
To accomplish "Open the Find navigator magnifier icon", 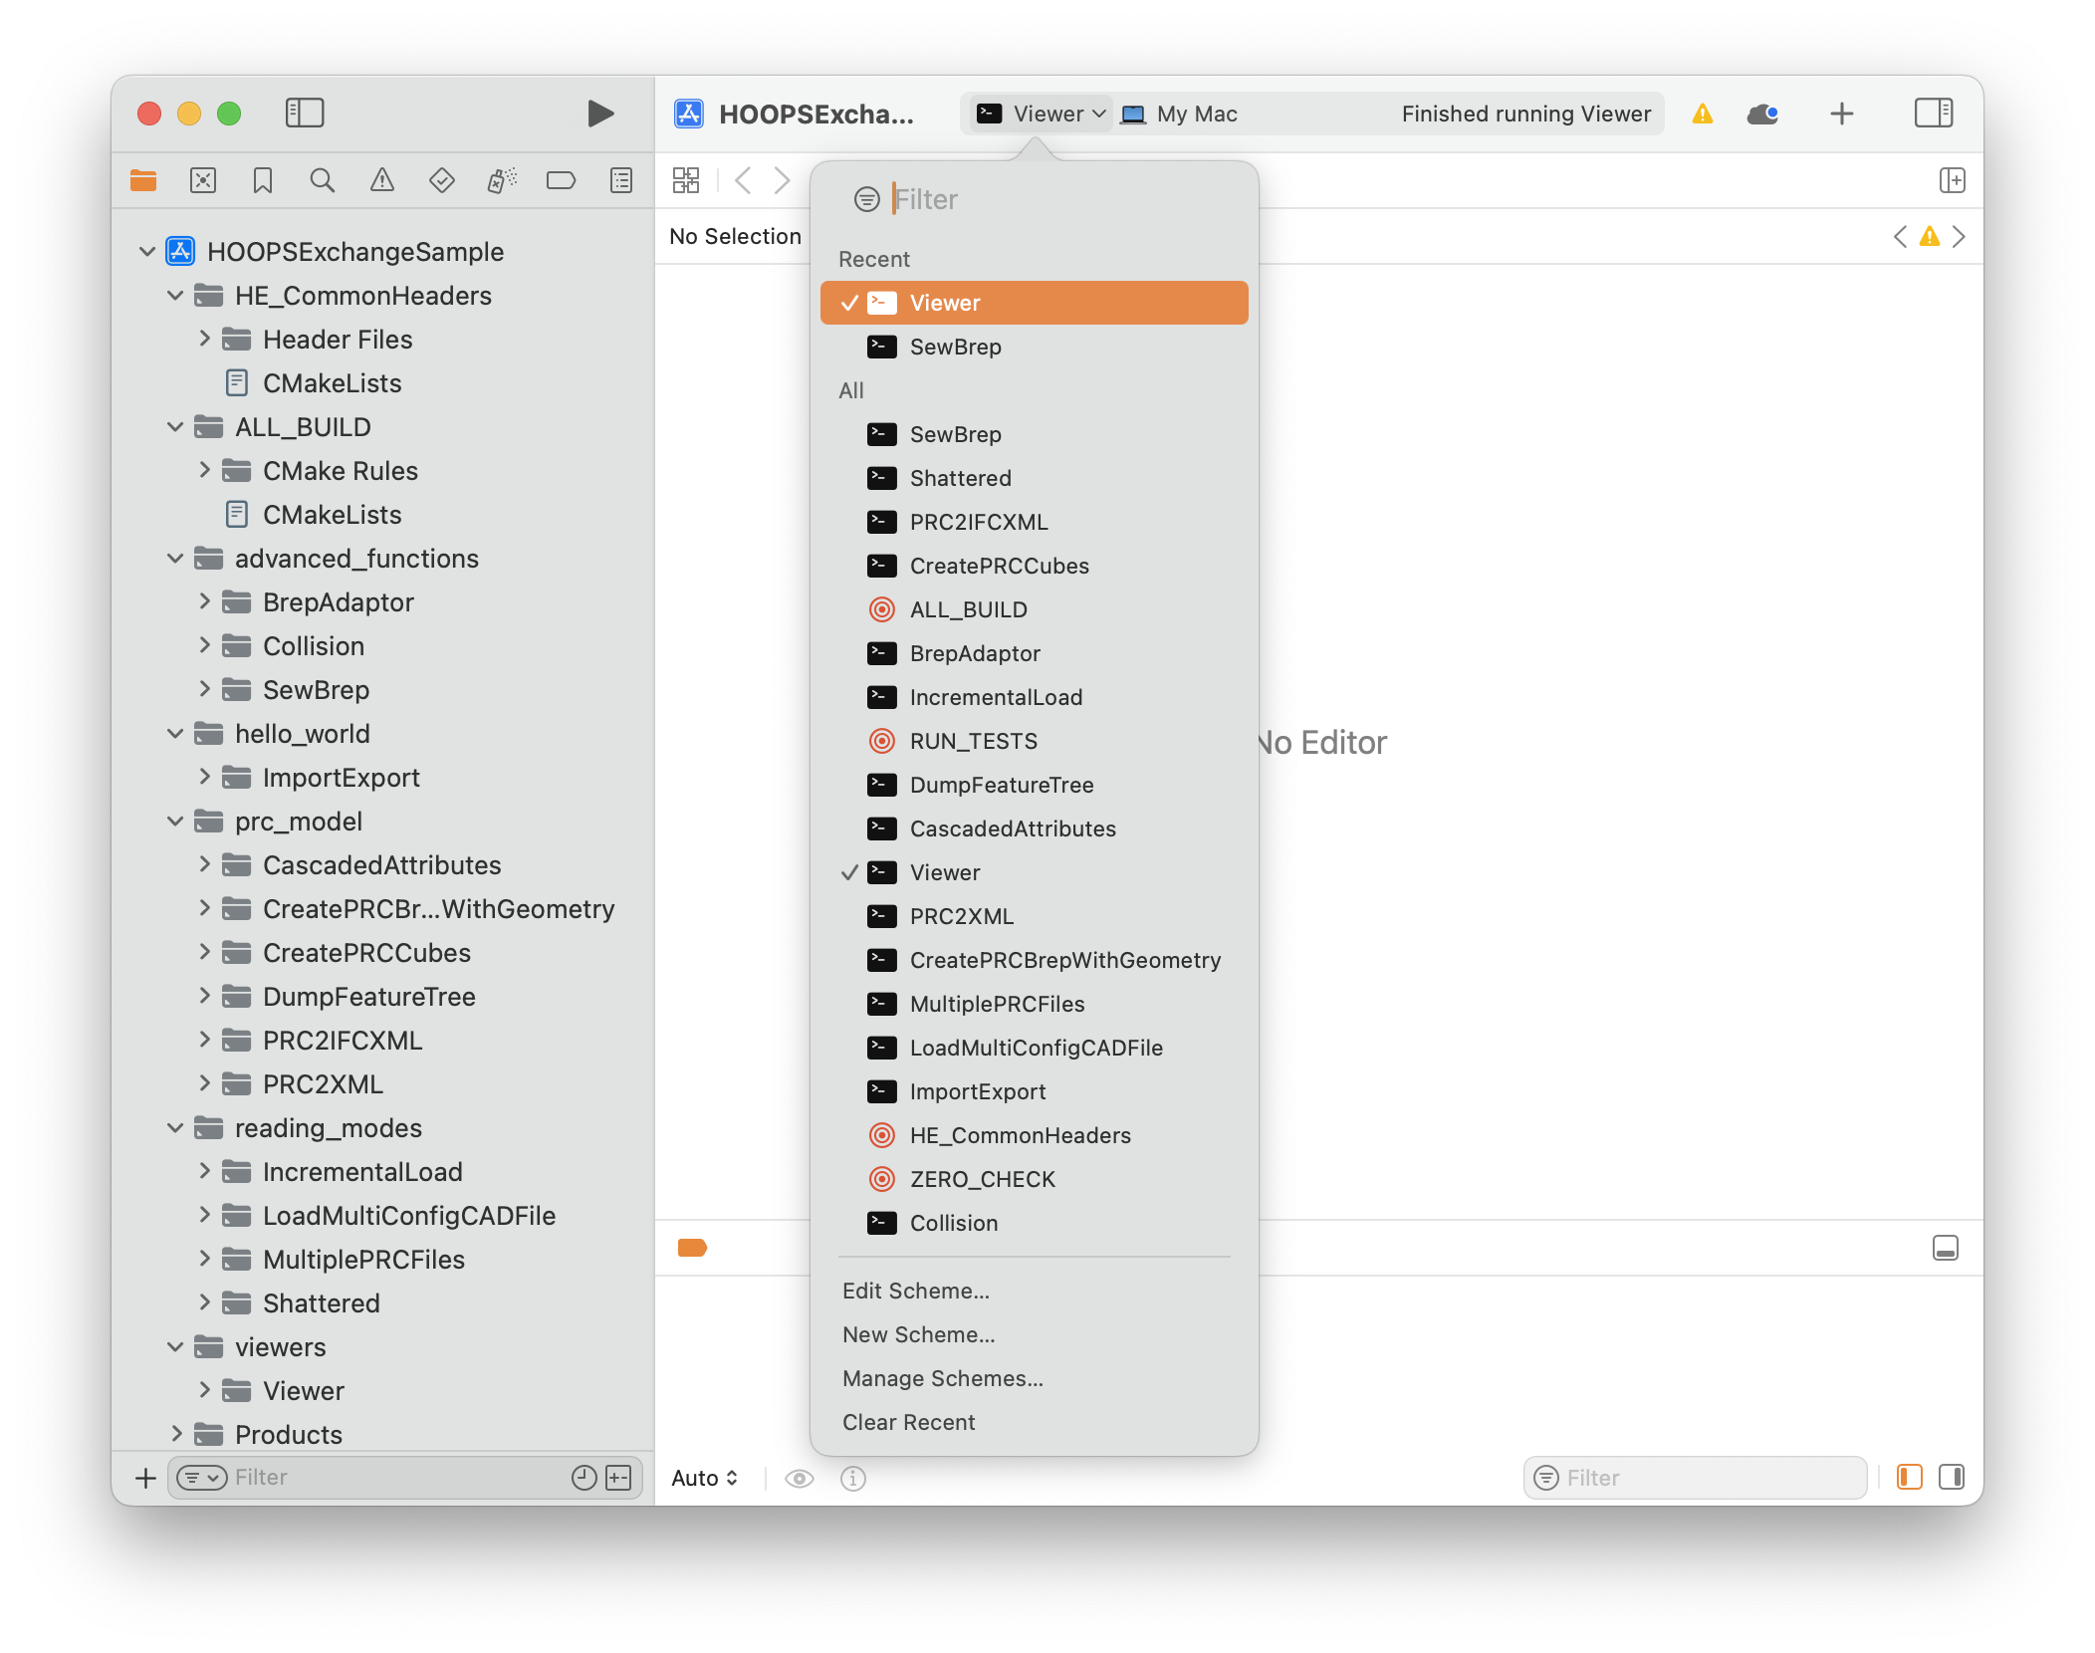I will [x=322, y=180].
